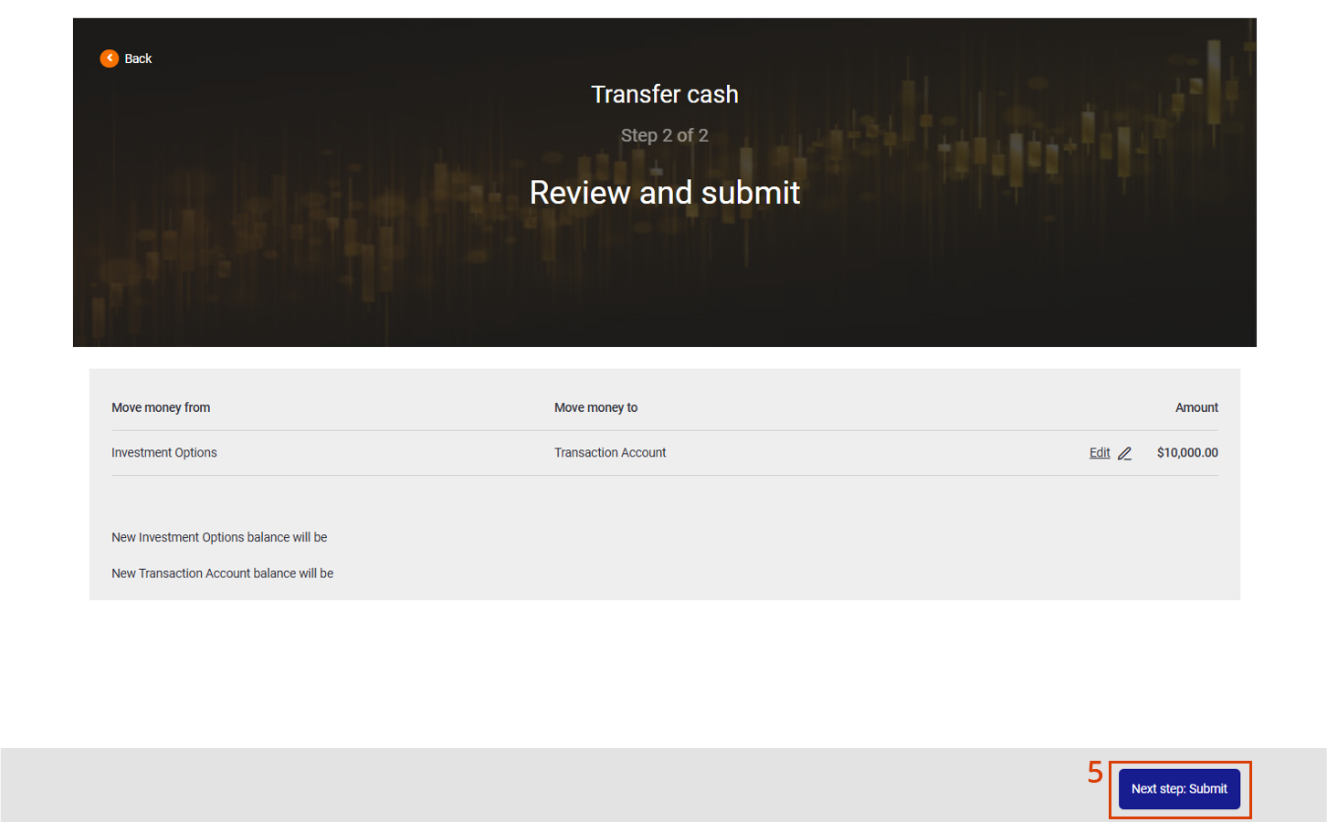
Task: Select the Transaction Account destination
Action: point(609,453)
